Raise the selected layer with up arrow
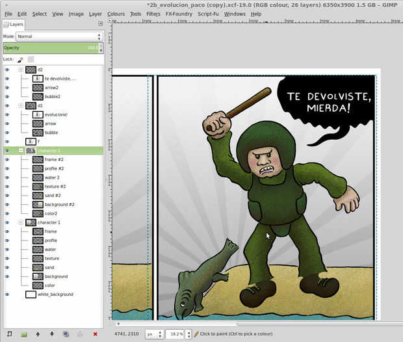403x342 pixels. [38, 334]
